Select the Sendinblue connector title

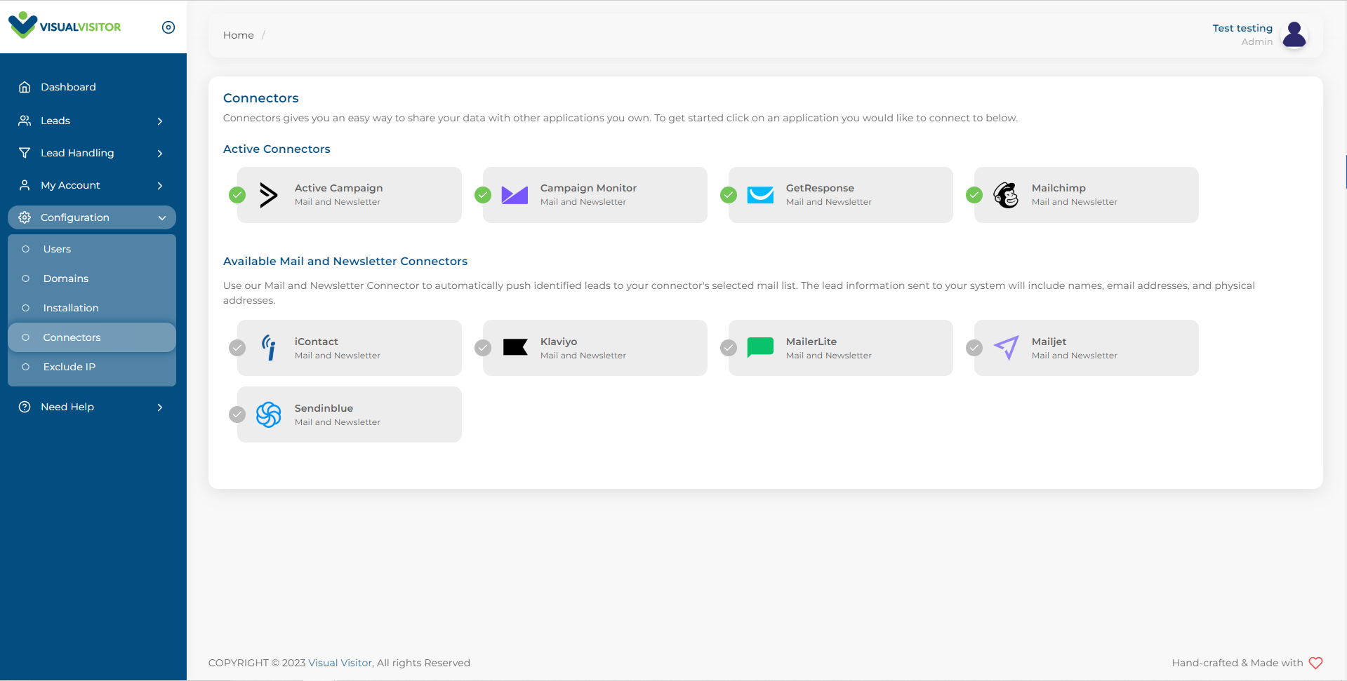tap(324, 408)
